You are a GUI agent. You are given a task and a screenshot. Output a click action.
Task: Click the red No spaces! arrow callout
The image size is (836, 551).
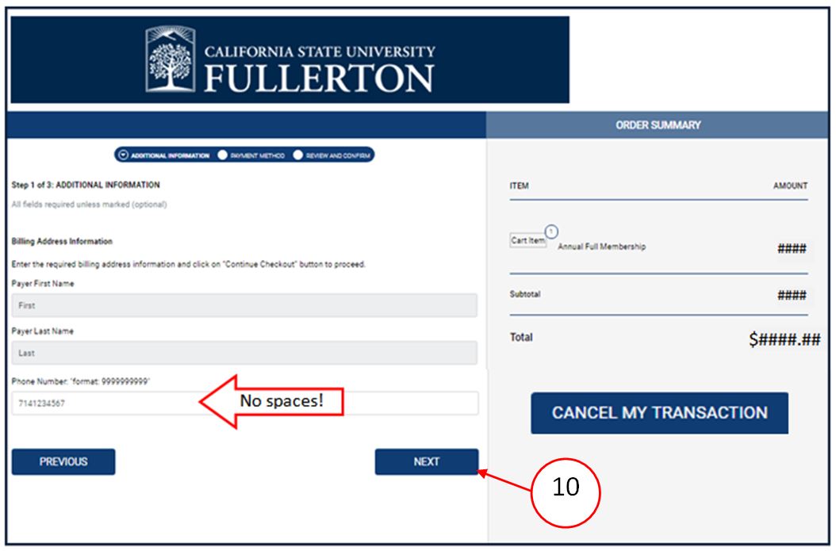coord(272,401)
